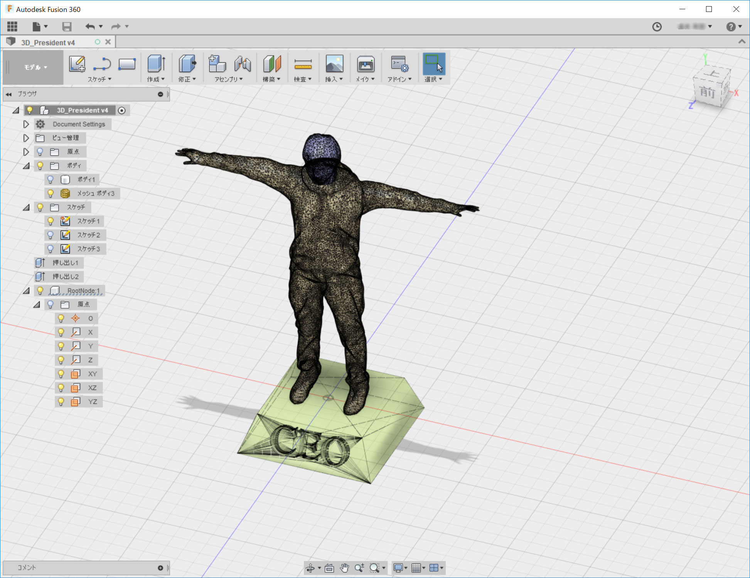Toggle visibility of スケッチ3
Image resolution: width=750 pixels, height=578 pixels.
click(50, 249)
